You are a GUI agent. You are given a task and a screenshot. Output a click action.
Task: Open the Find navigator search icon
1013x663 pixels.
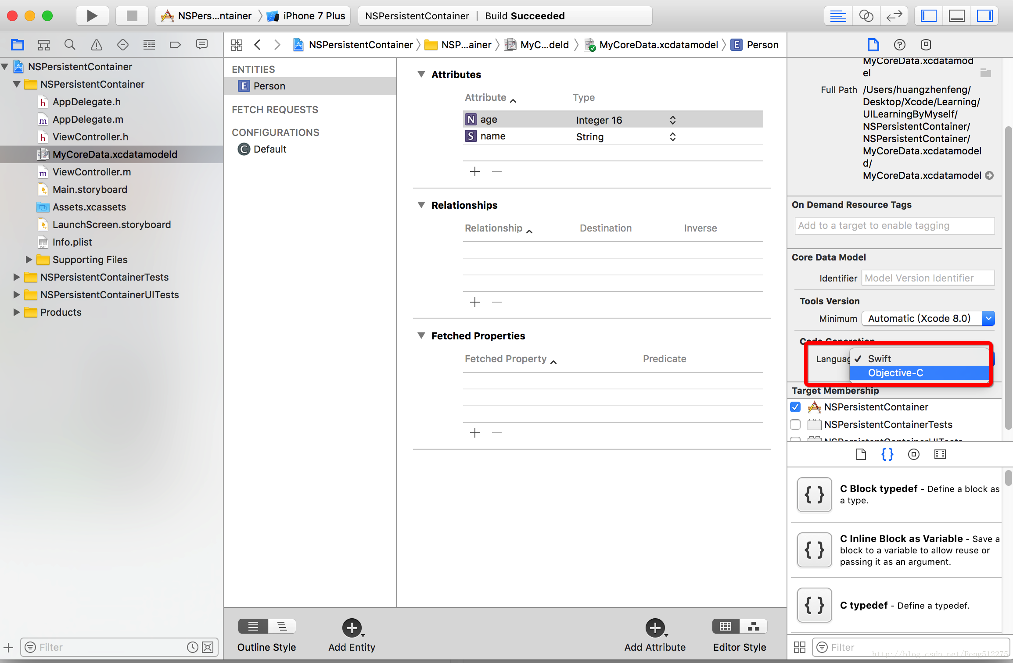pyautogui.click(x=70, y=45)
